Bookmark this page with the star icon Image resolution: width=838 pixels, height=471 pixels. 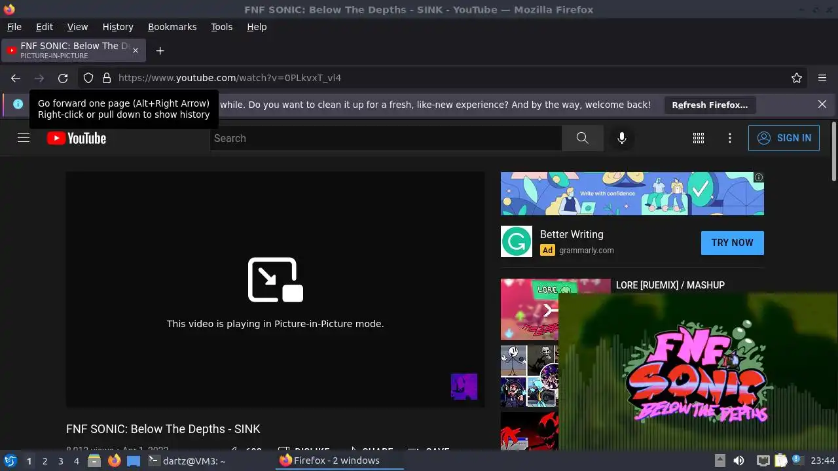click(797, 78)
